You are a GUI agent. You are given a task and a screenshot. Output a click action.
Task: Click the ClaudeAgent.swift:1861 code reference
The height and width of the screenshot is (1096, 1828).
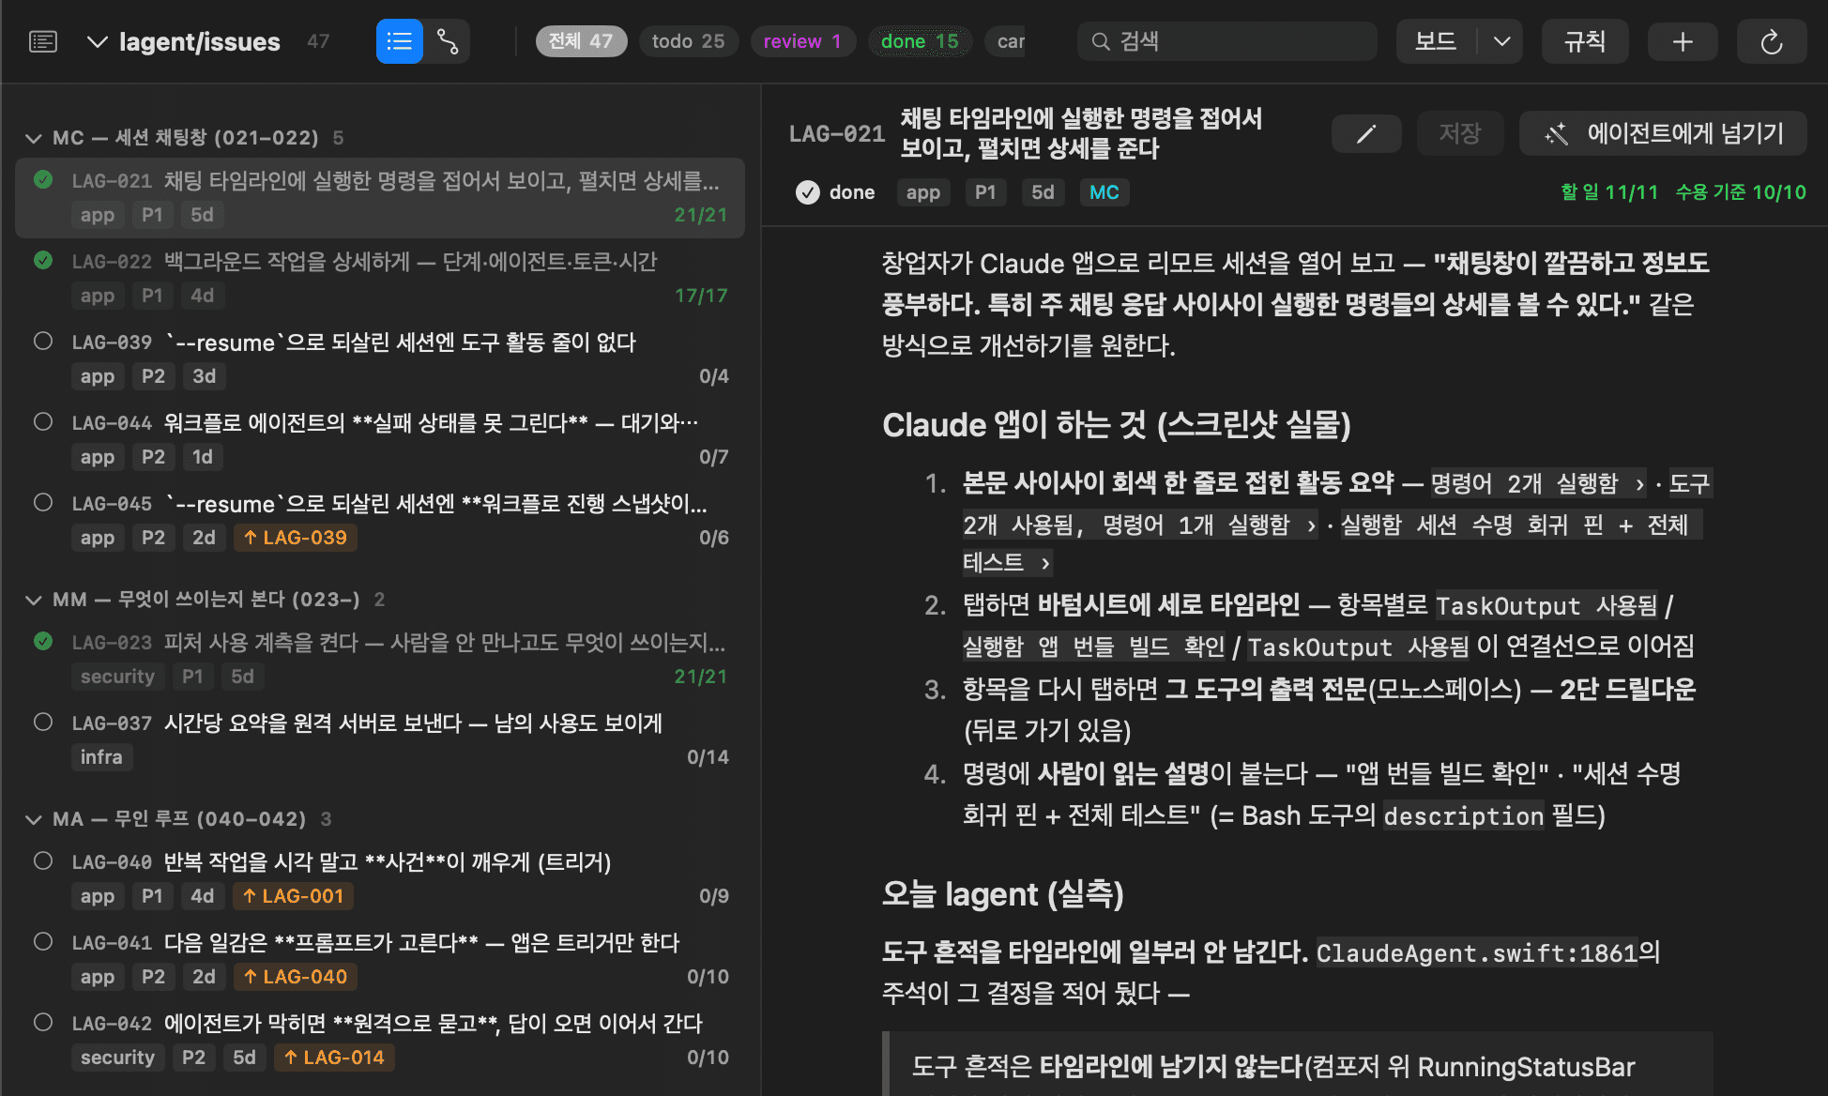point(1477,952)
